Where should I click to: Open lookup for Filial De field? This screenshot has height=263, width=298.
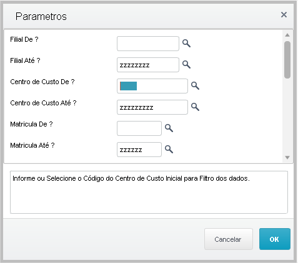tap(186, 44)
